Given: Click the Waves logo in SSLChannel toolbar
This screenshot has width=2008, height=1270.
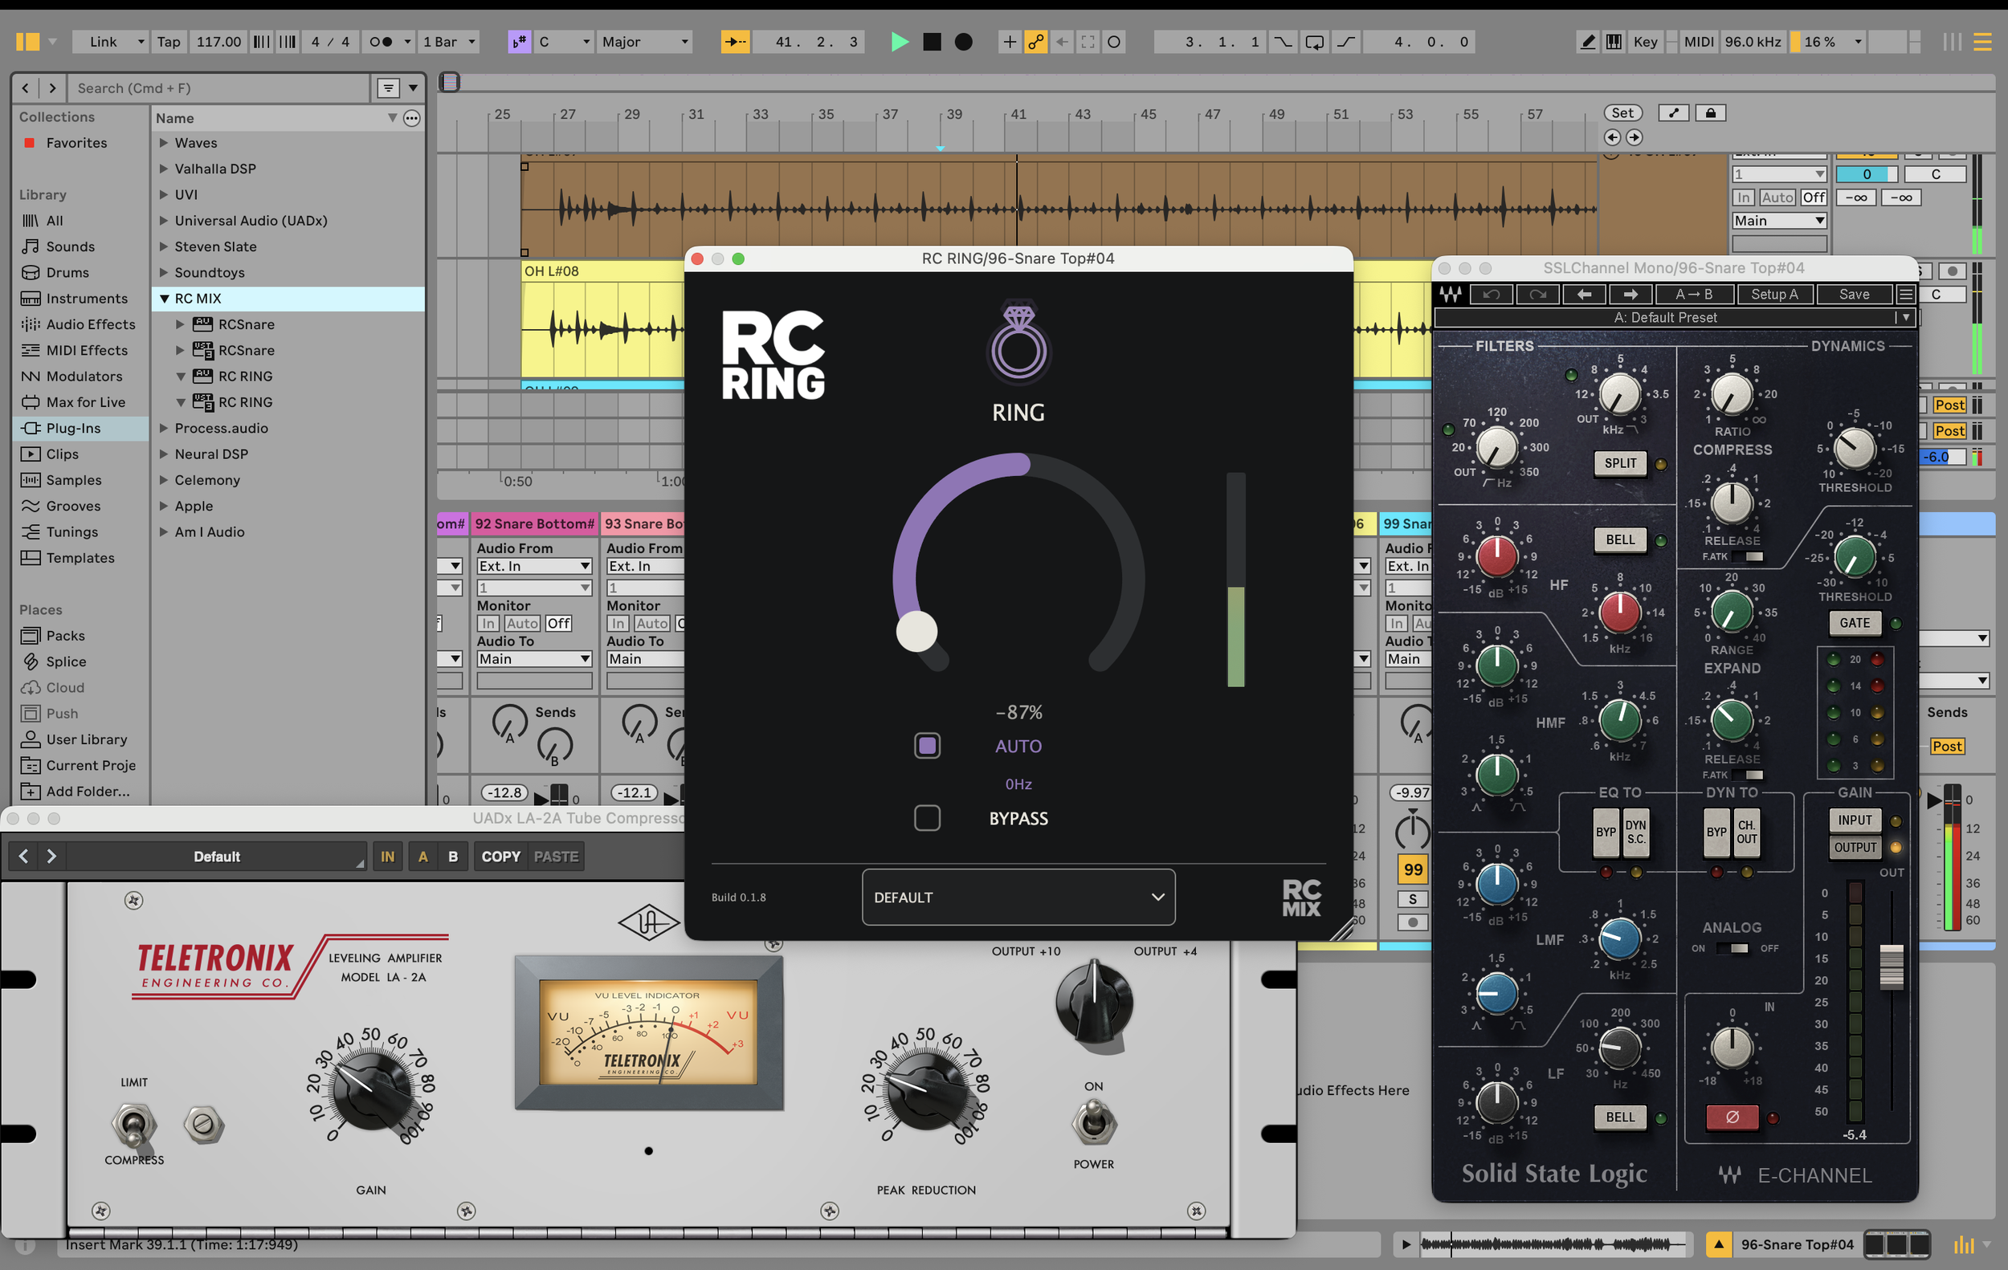Looking at the screenshot, I should click(x=1451, y=294).
